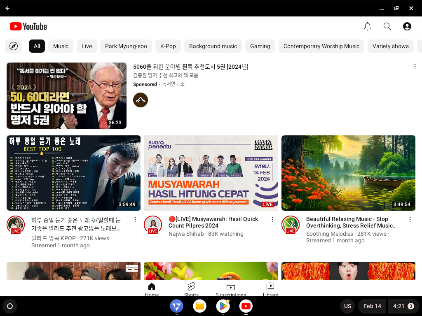Choose the Variety shows category
422x316 pixels.
[390, 46]
